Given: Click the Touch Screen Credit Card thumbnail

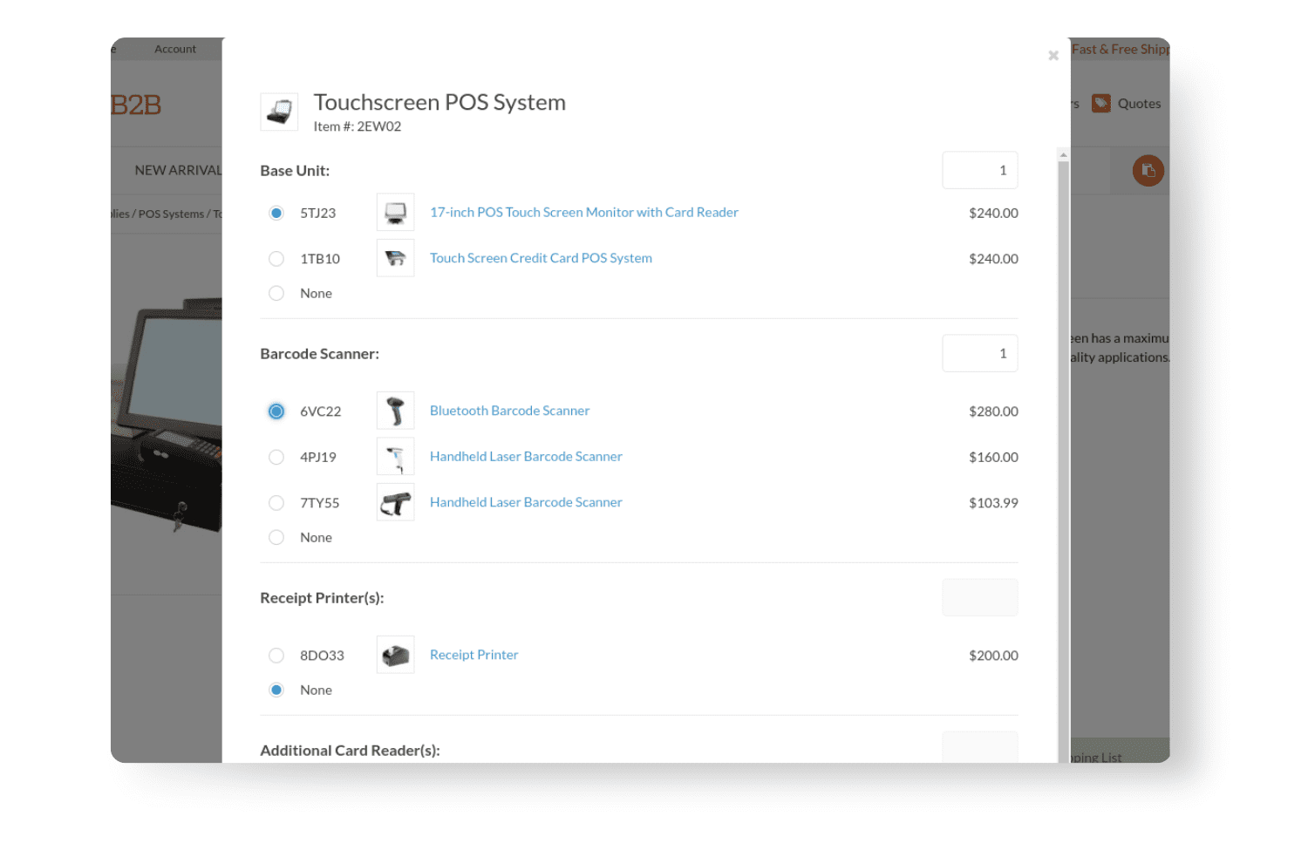Looking at the screenshot, I should pos(395,259).
